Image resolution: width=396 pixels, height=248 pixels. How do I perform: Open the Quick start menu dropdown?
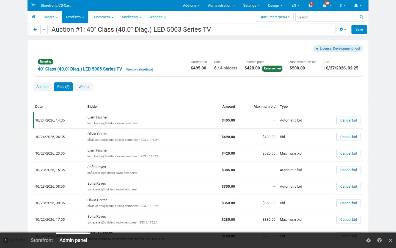(x=275, y=17)
